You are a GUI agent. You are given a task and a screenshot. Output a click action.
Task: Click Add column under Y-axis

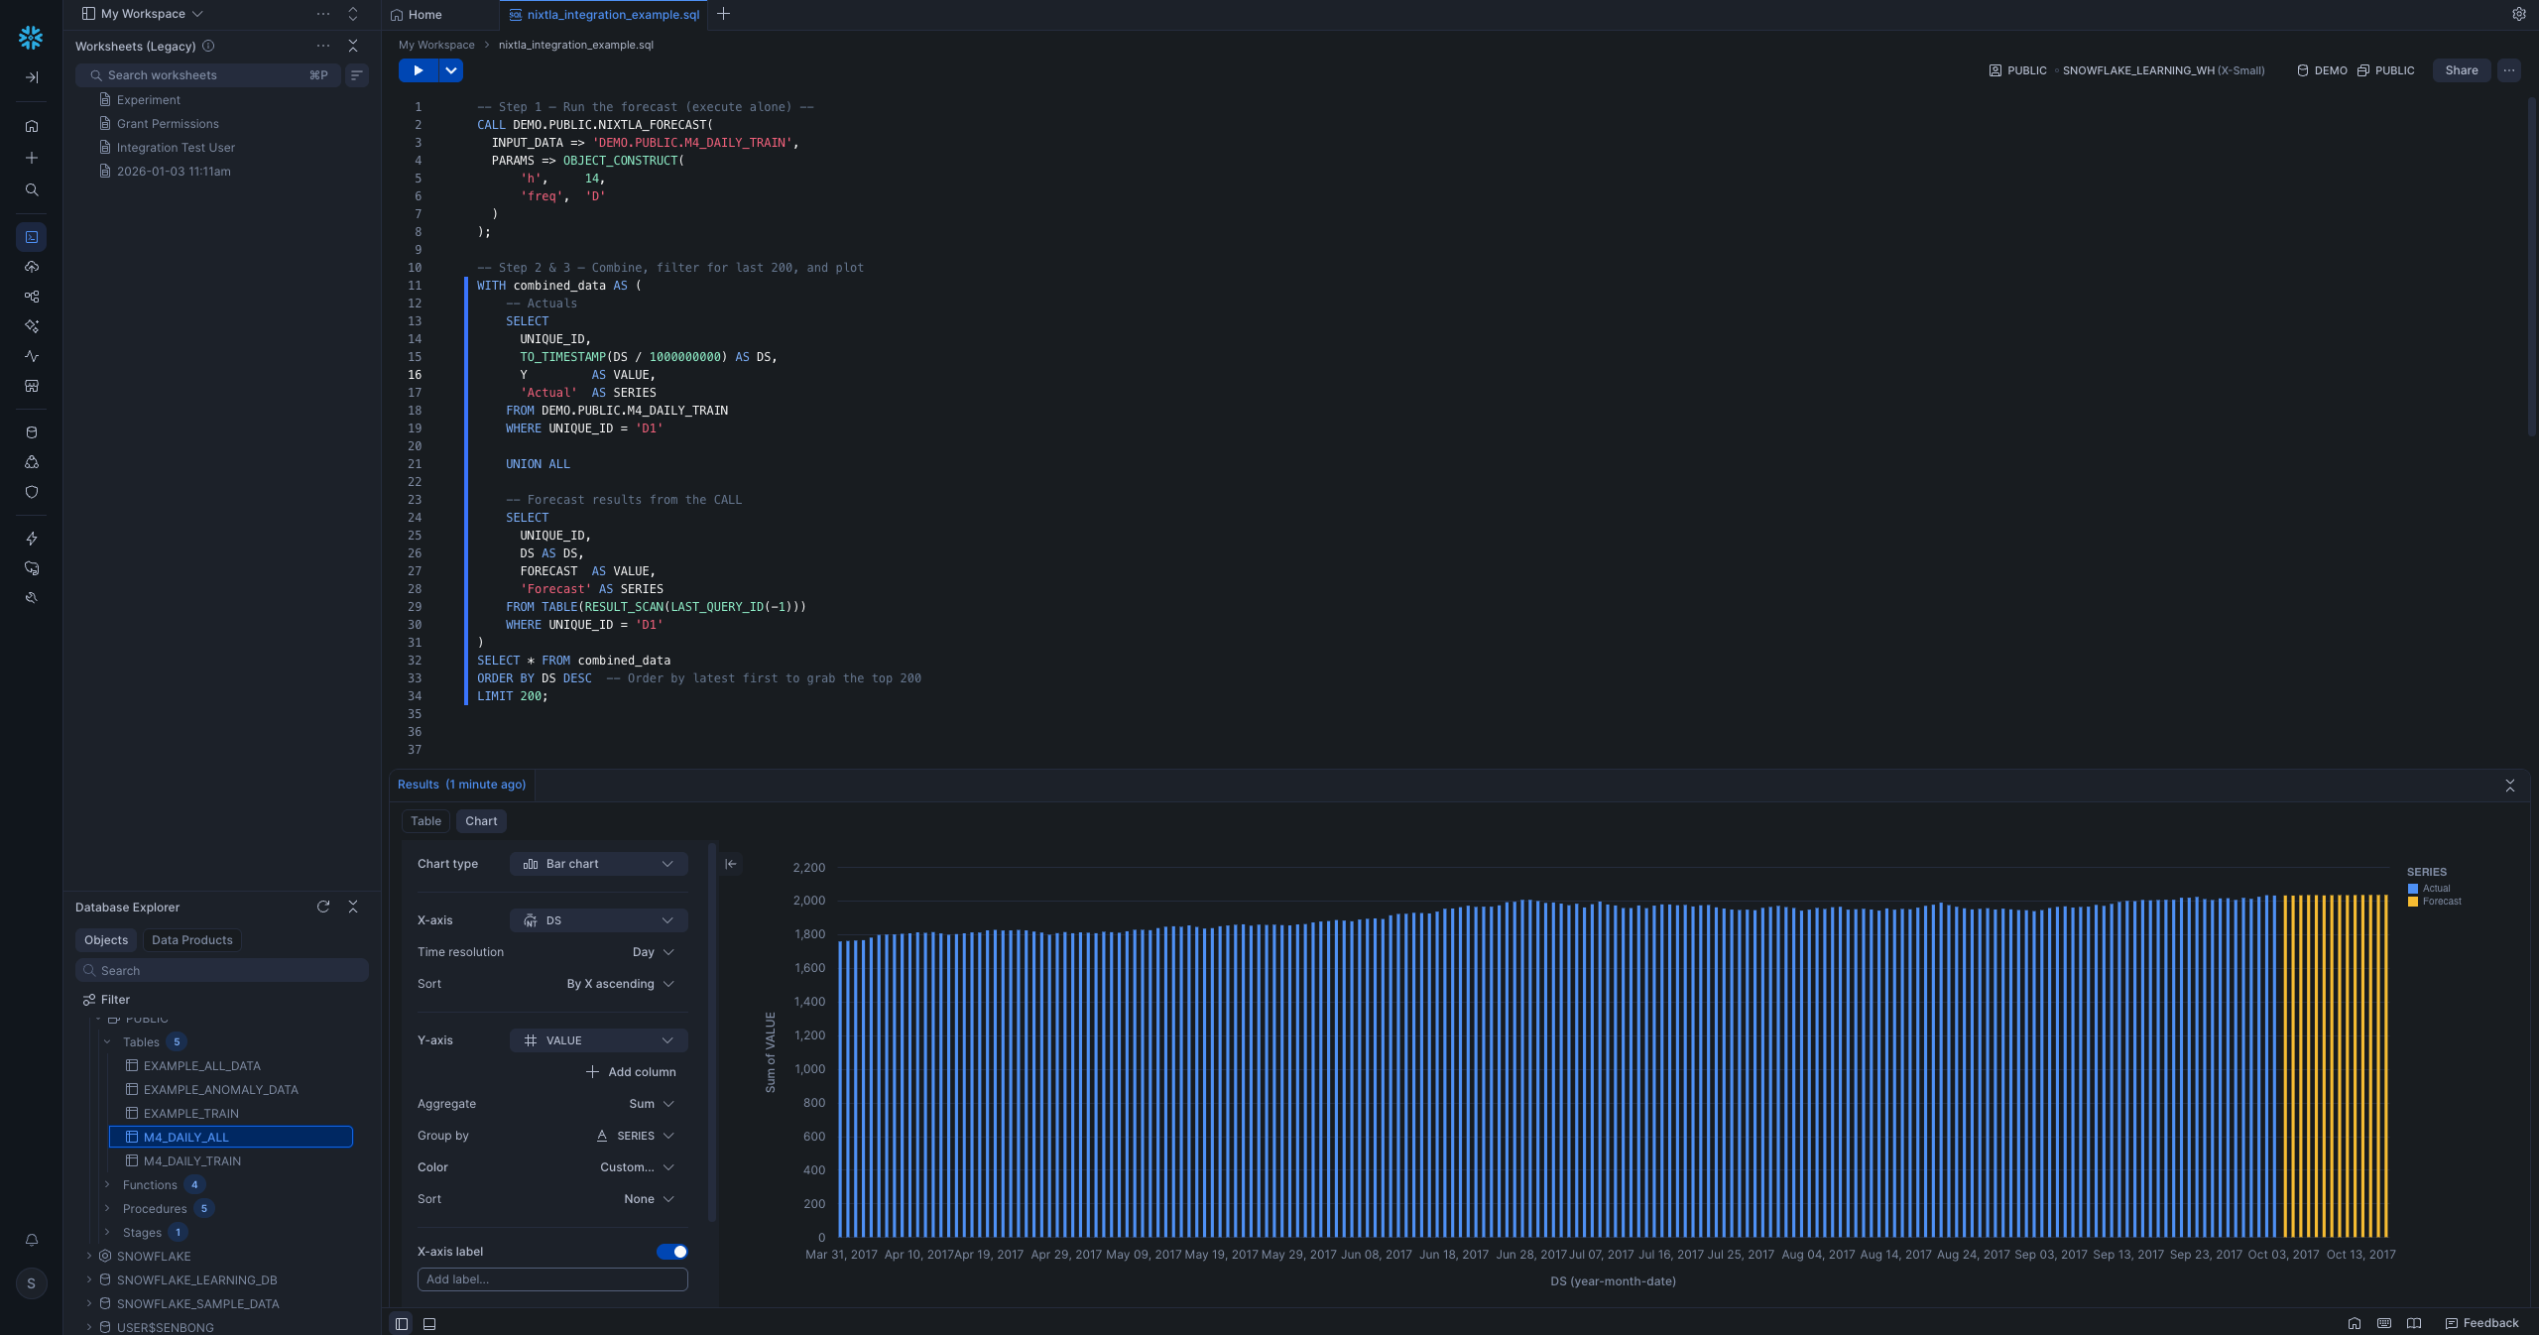point(631,1072)
